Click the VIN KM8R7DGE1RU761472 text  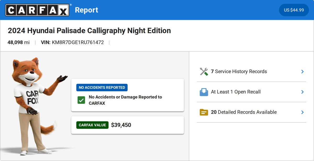click(x=72, y=42)
